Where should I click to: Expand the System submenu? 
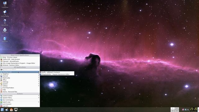[20, 84]
